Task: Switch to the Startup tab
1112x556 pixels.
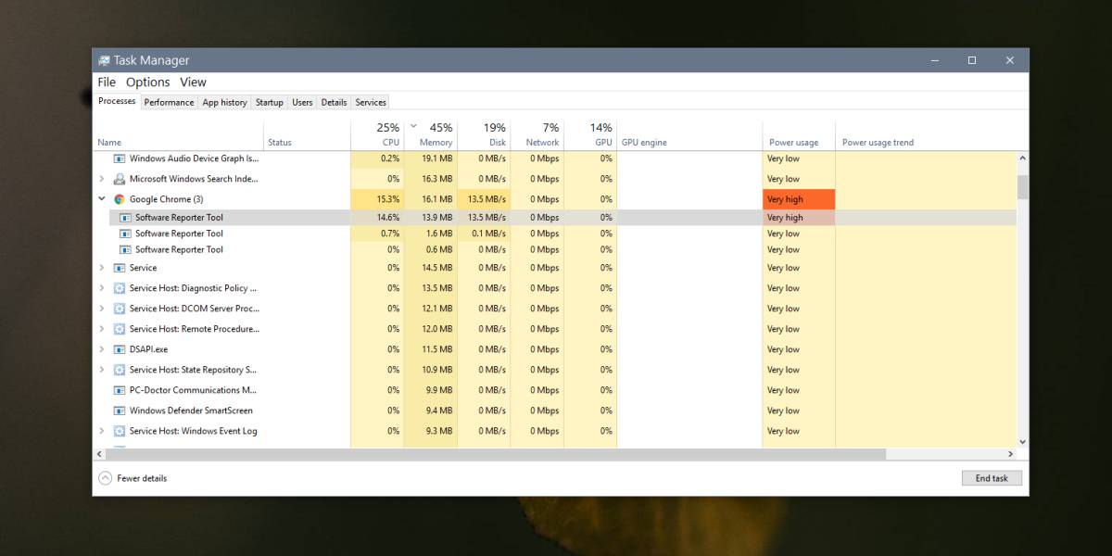Action: pos(270,102)
